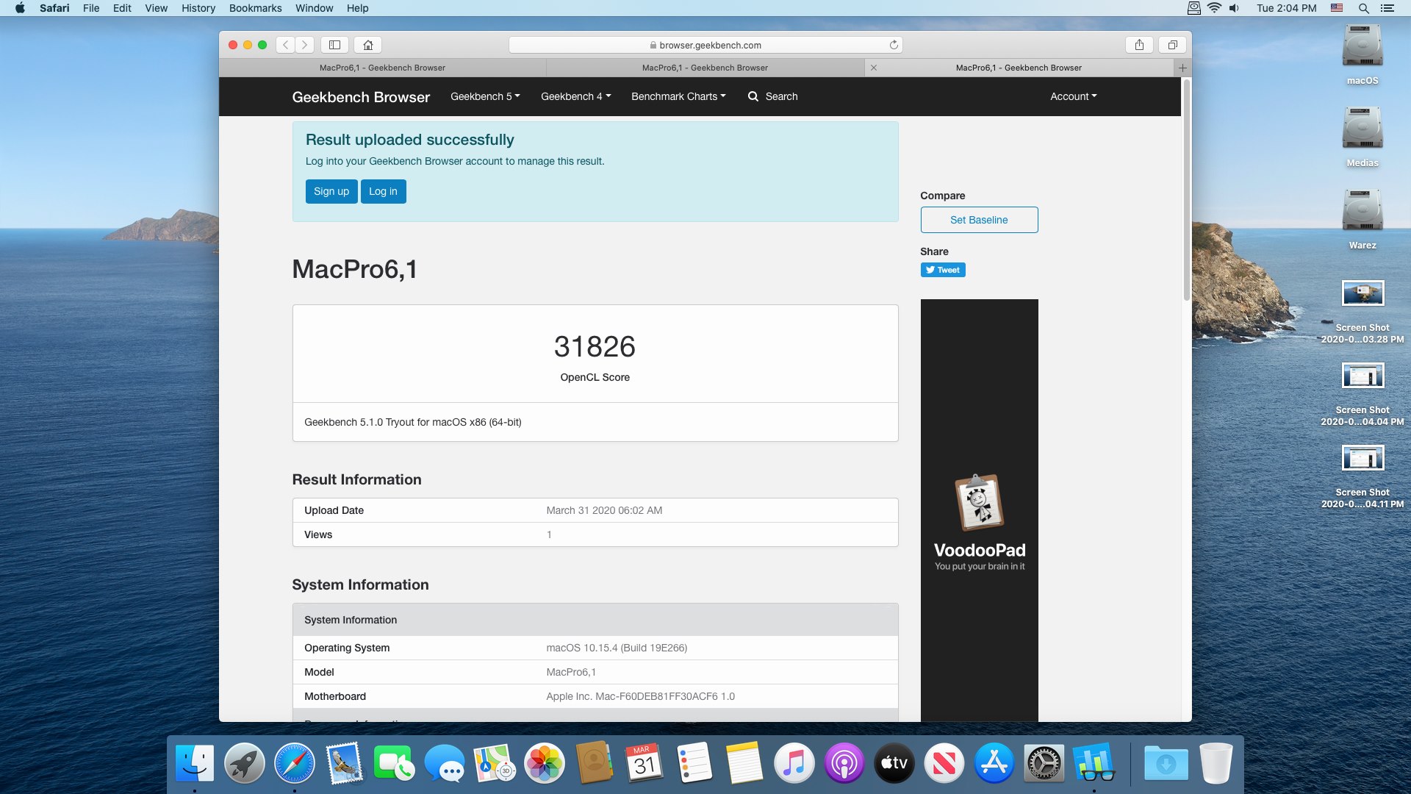Select Screen Shot 03.28 PM thumbnail
The image size is (1411, 794).
pos(1362,293)
